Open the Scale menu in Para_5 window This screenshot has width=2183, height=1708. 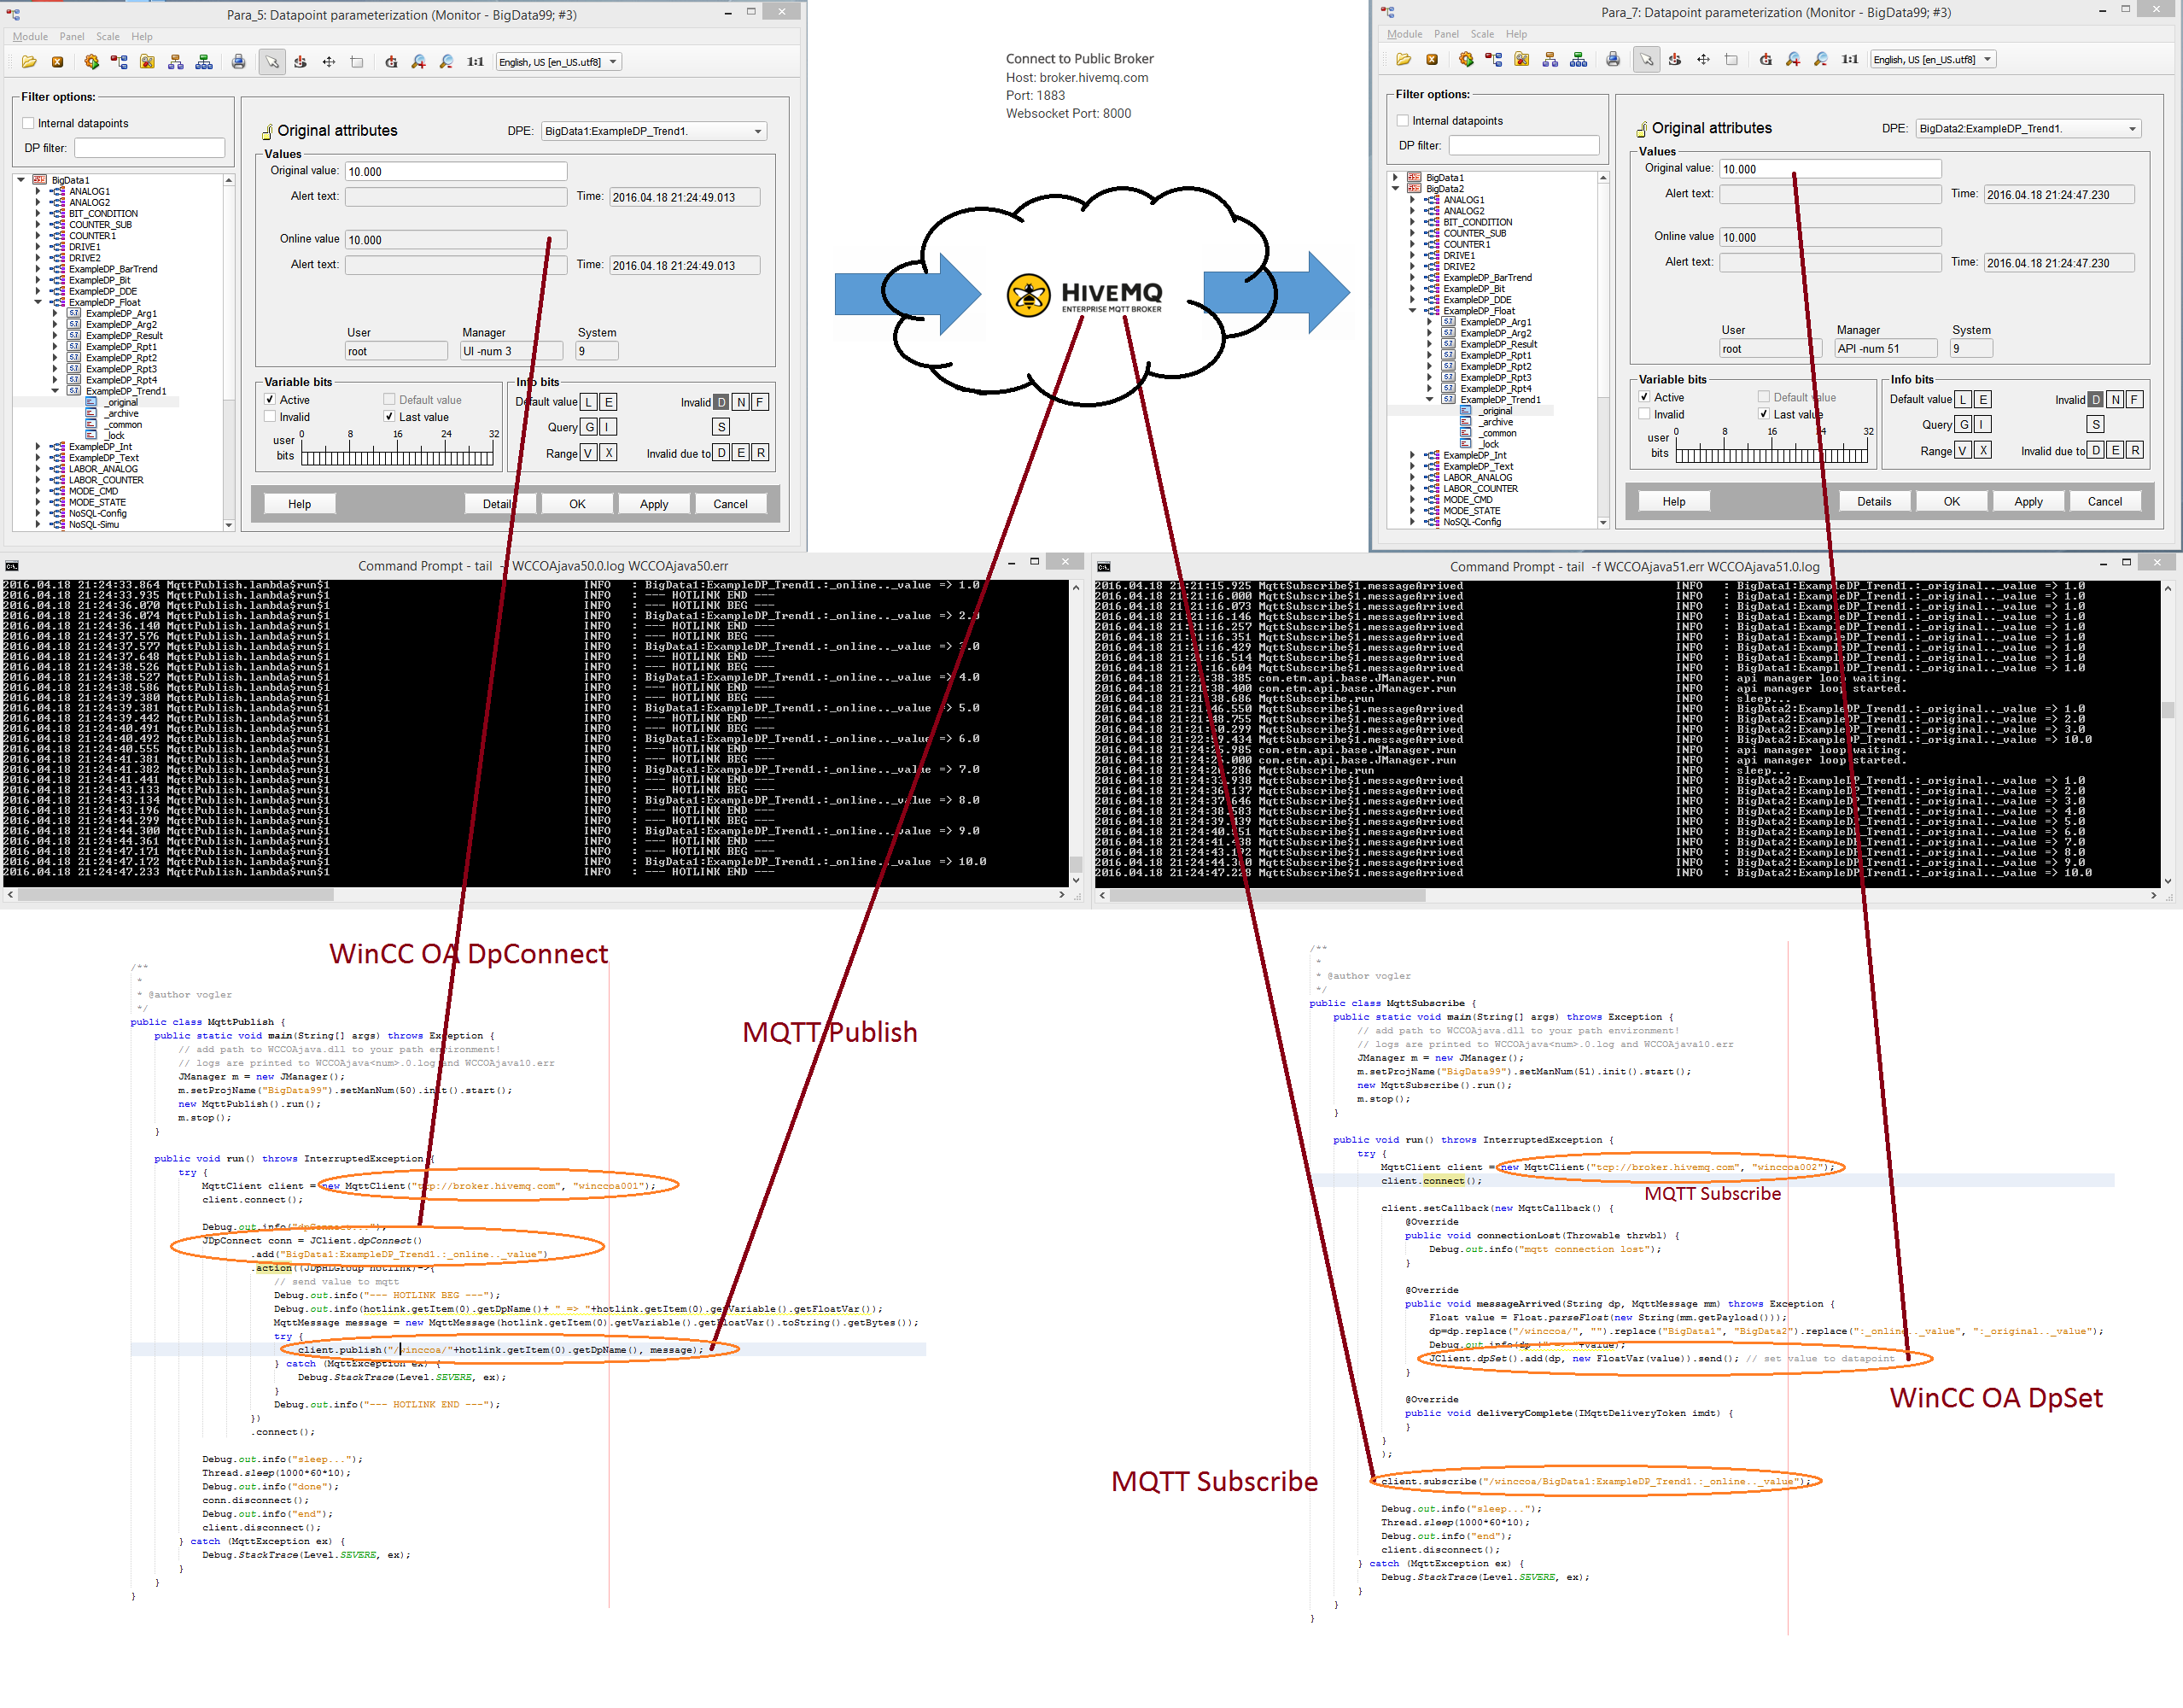pyautogui.click(x=108, y=37)
